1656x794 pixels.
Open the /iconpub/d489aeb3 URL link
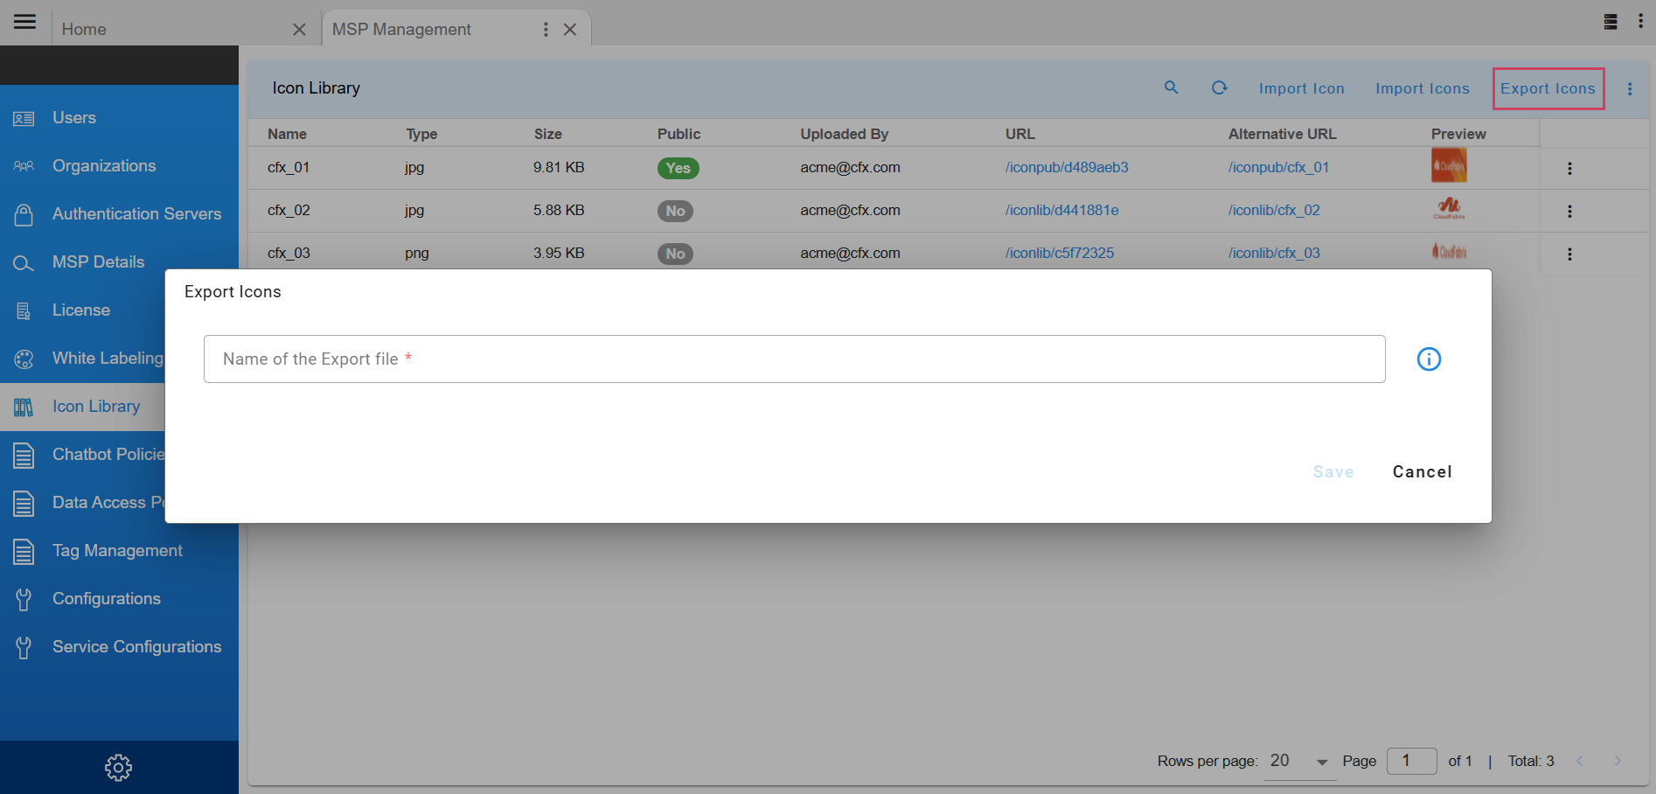tap(1066, 168)
